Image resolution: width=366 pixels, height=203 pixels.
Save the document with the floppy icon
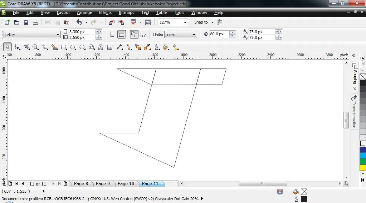pos(26,22)
